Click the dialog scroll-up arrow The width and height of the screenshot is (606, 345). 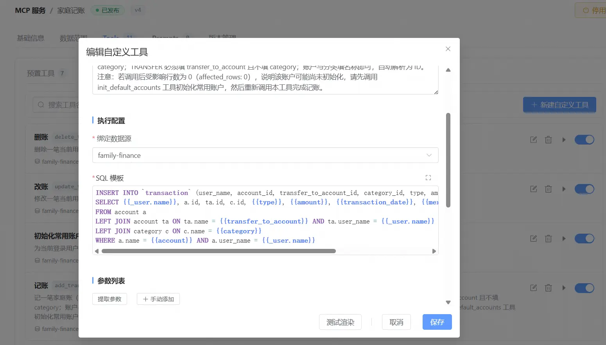(x=448, y=70)
